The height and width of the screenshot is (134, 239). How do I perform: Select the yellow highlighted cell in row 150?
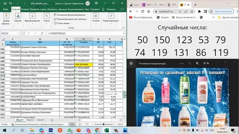pos(84,64)
